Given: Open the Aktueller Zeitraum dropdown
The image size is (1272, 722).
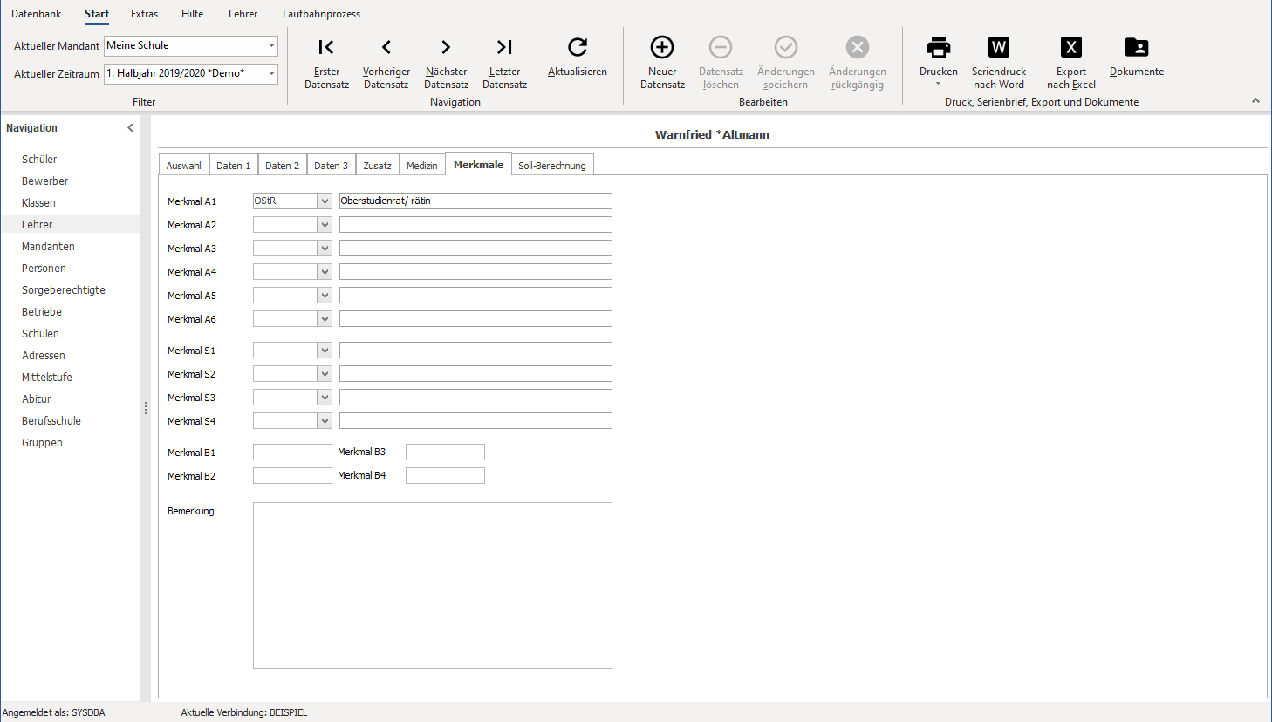Looking at the screenshot, I should click(x=271, y=73).
